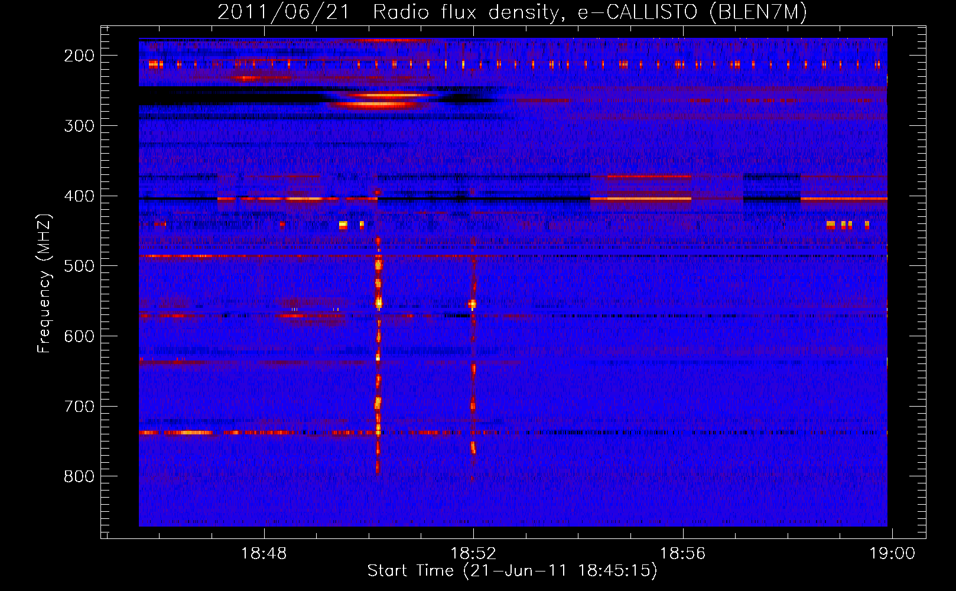Screen dimensions: 956x591
Task: Click the 400 frequency tick label
Action: (79, 196)
